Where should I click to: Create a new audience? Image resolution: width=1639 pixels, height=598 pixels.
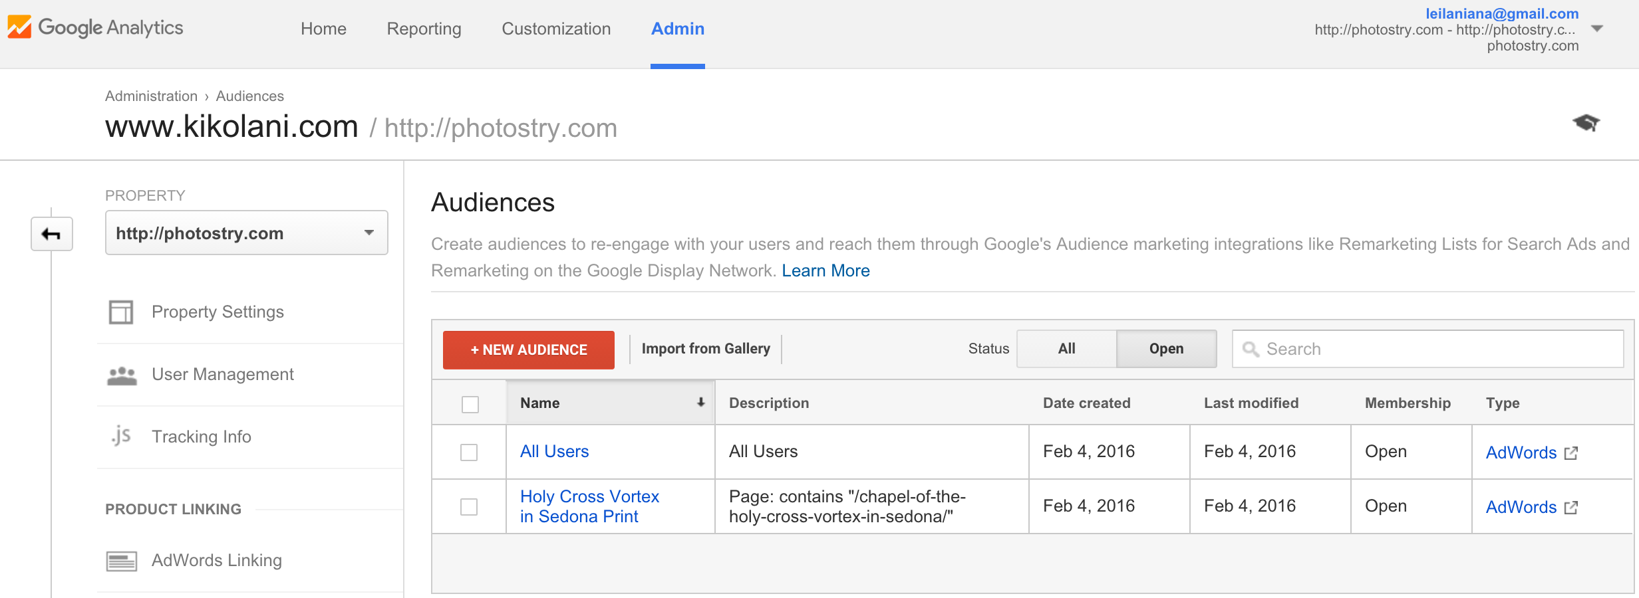(528, 349)
